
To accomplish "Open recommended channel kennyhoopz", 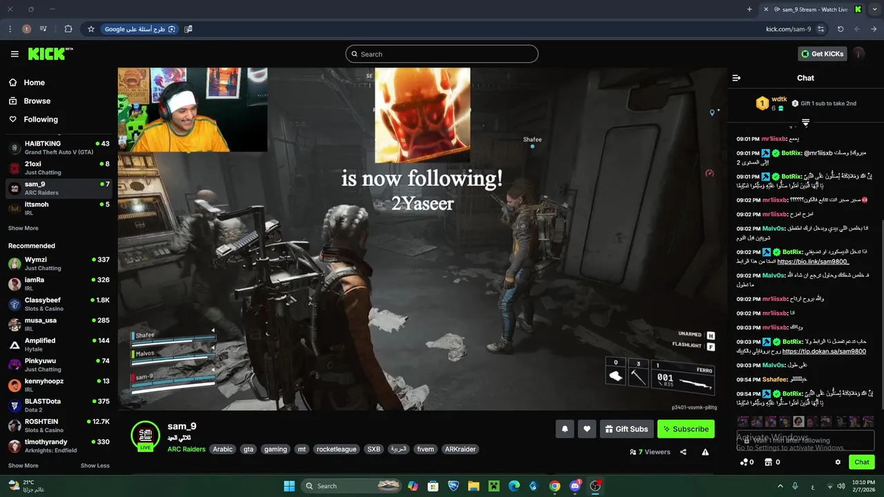I will (59, 385).
